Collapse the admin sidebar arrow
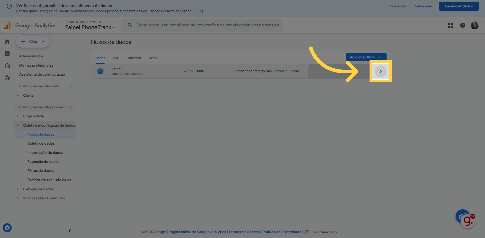 (x=70, y=231)
